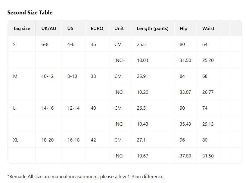The height and width of the screenshot is (183, 246).
Task: Click the 'EURO' column header
Action: pyautogui.click(x=97, y=29)
